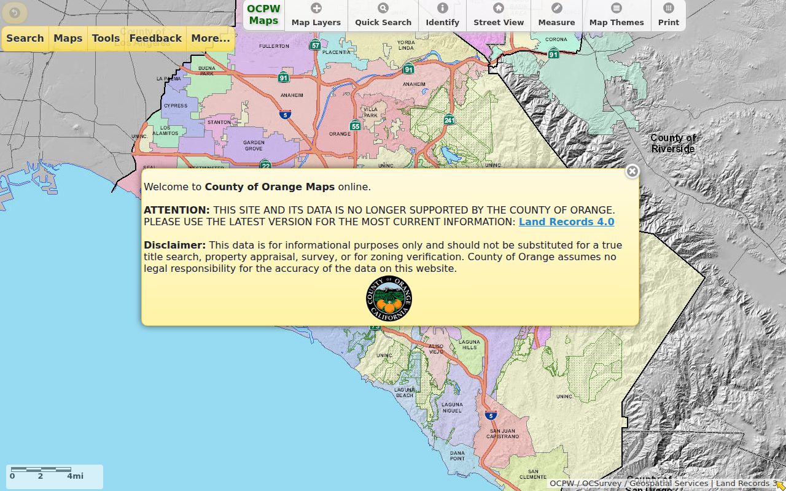Activate the Identify tool
786x491 pixels.
coord(442,15)
